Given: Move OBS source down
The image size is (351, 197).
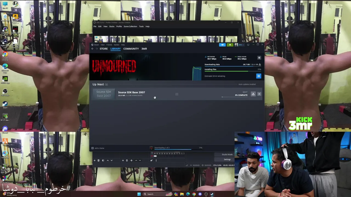Looking at the screenshot, I should (140, 161).
